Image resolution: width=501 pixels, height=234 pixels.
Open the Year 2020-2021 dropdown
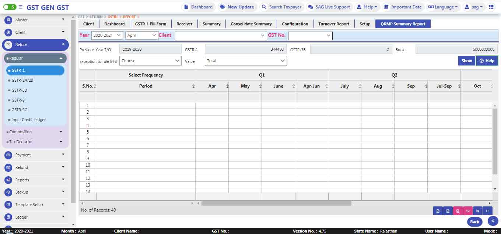(107, 35)
